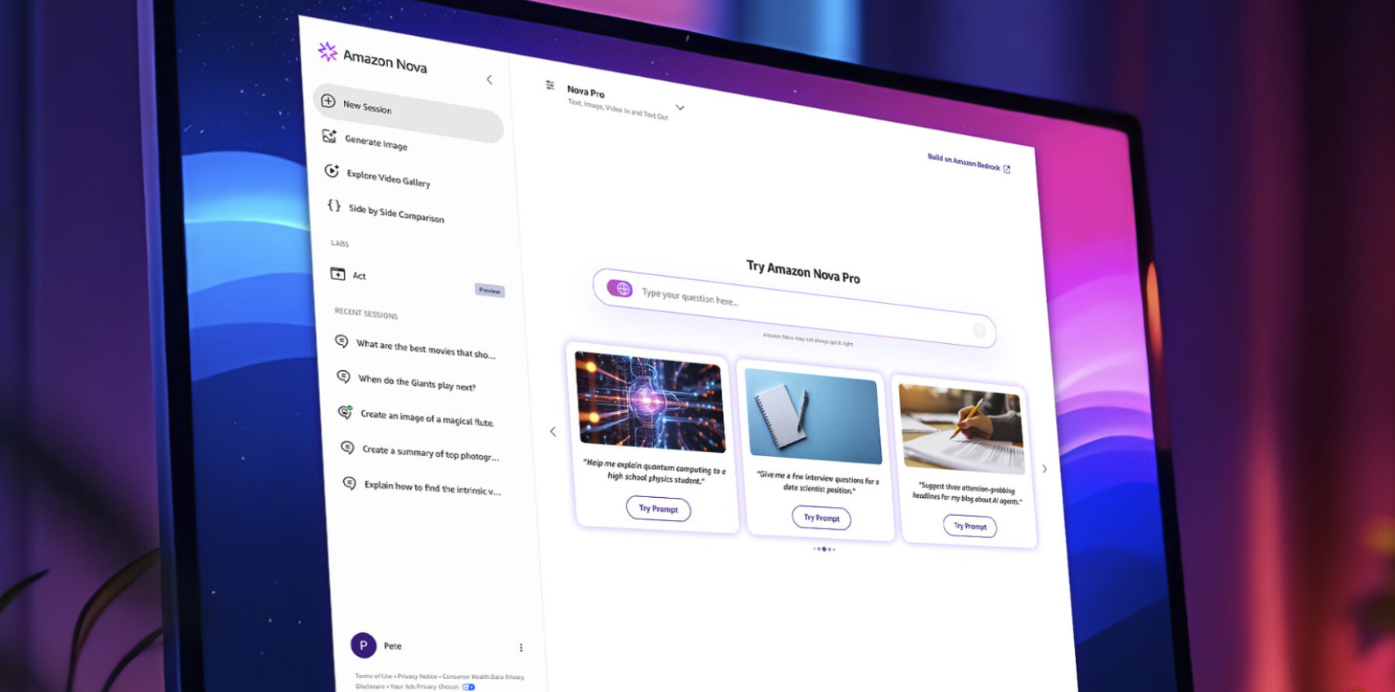The image size is (1395, 692).
Task: Click chat icon of Giants session
Action: coord(344,377)
